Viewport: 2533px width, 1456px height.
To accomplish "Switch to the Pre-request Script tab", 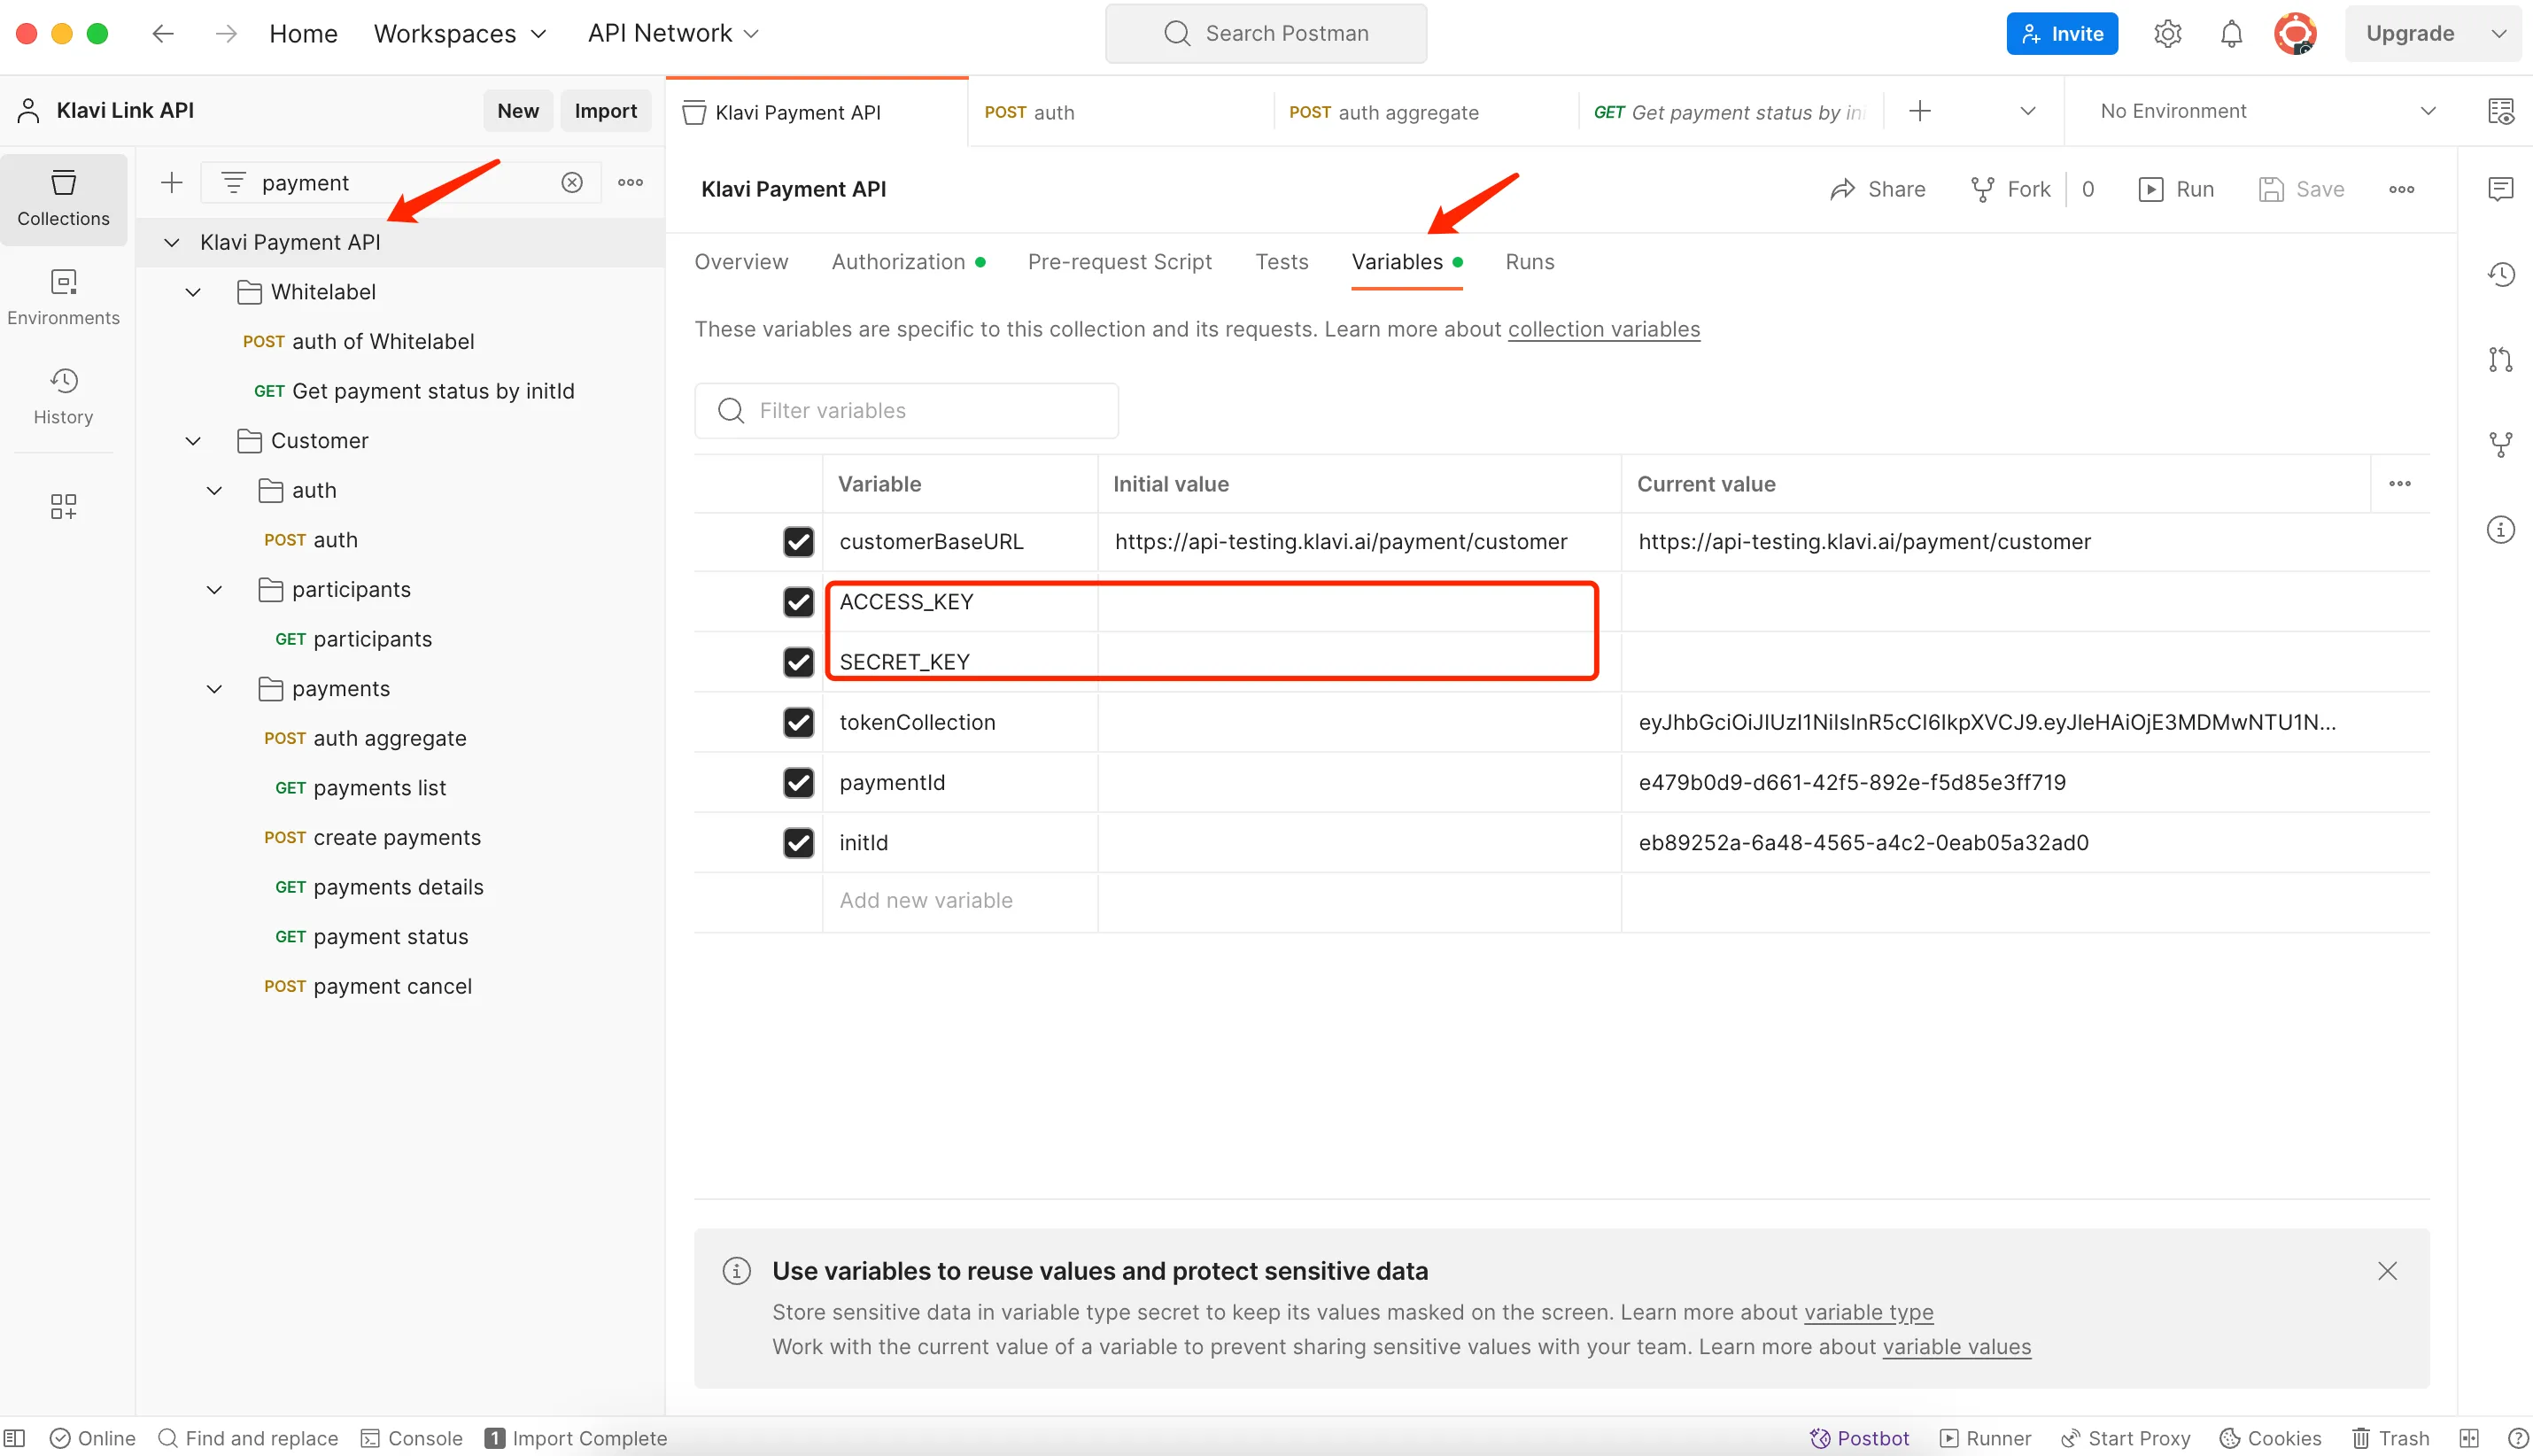I will (1119, 262).
